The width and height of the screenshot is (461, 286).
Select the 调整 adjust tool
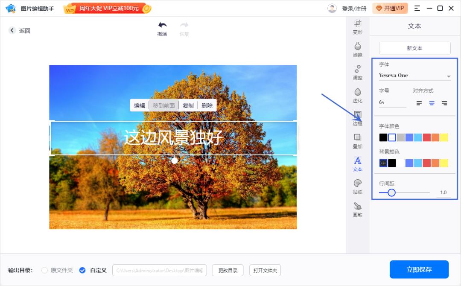[x=357, y=72]
